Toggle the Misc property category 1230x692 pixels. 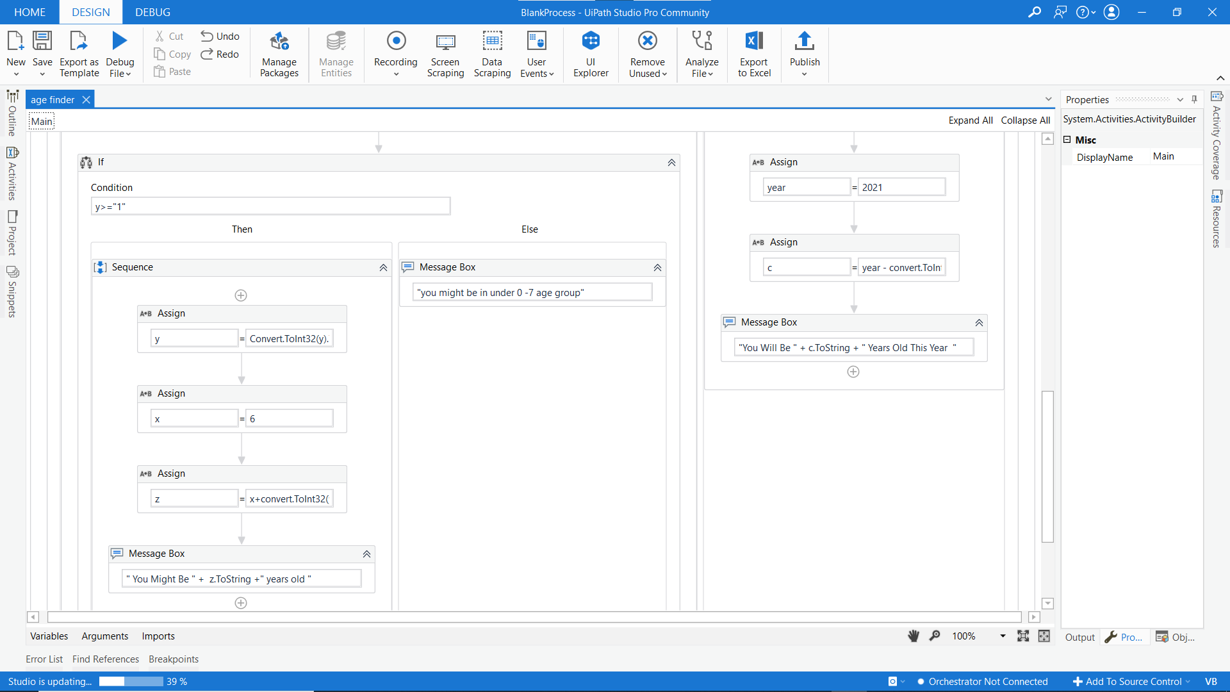[1067, 140]
